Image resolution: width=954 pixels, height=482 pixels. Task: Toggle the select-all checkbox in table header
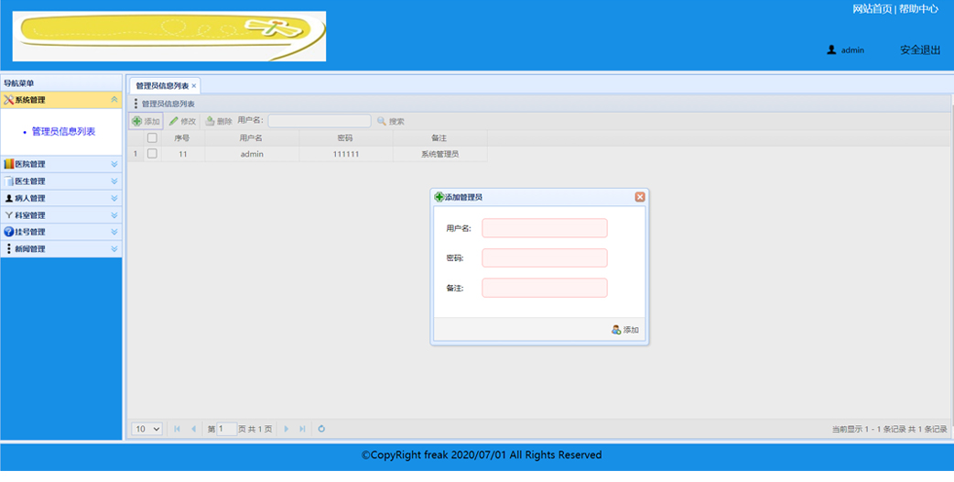click(x=152, y=138)
